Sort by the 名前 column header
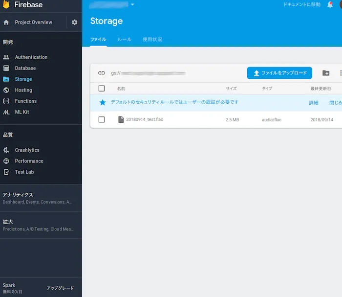Image resolution: width=342 pixels, height=297 pixels. point(121,89)
